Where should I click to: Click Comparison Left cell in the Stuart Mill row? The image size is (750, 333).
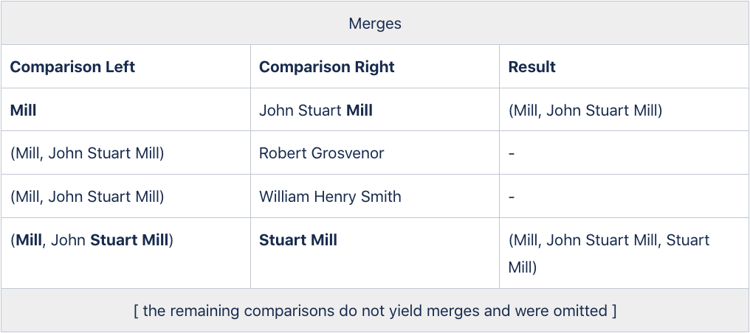point(92,240)
